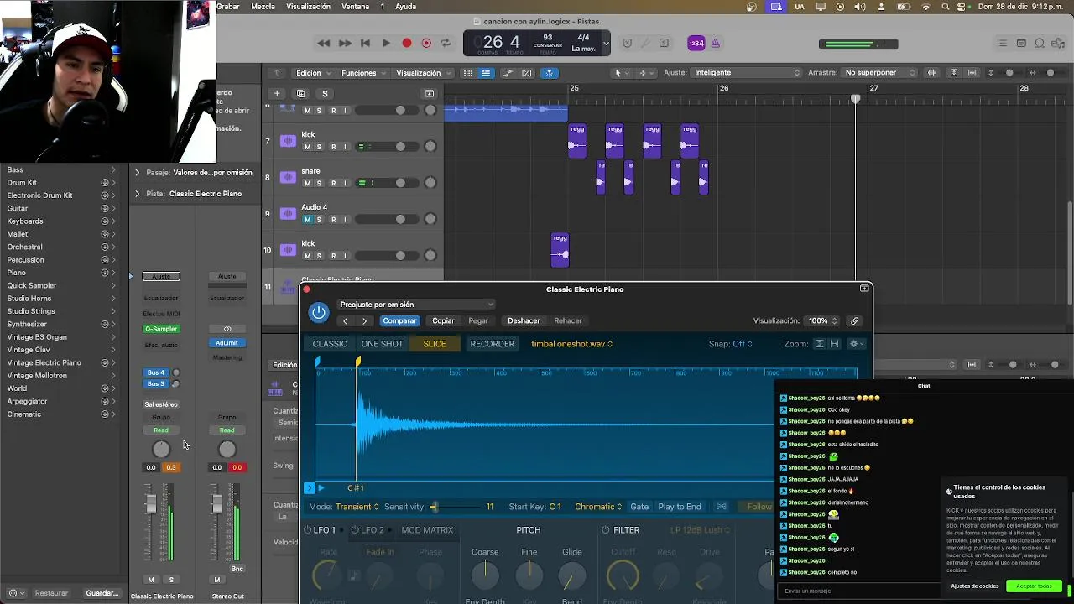Select the LFO 2 tab
The width and height of the screenshot is (1074, 604).
click(x=373, y=530)
